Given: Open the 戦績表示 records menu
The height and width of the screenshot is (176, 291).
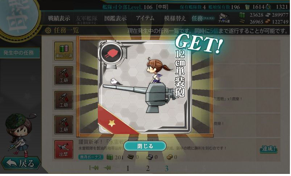Looking at the screenshot, I should 59,18.
